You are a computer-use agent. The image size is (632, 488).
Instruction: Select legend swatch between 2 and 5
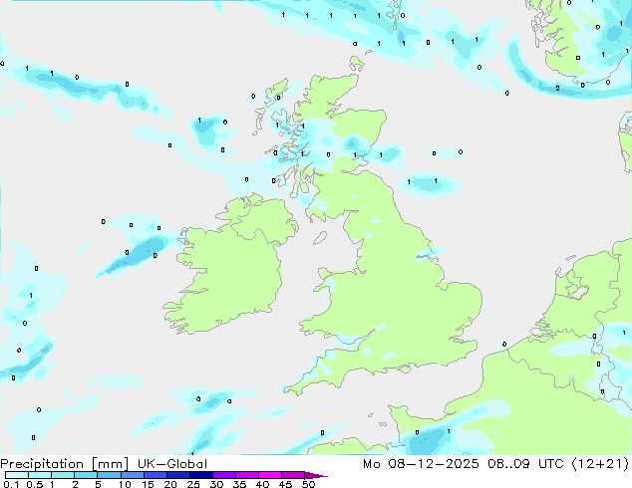click(x=86, y=475)
